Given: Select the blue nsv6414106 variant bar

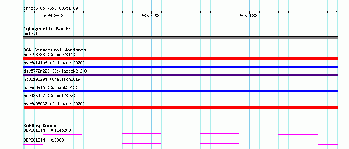Looking at the screenshot, I should tap(180, 67).
